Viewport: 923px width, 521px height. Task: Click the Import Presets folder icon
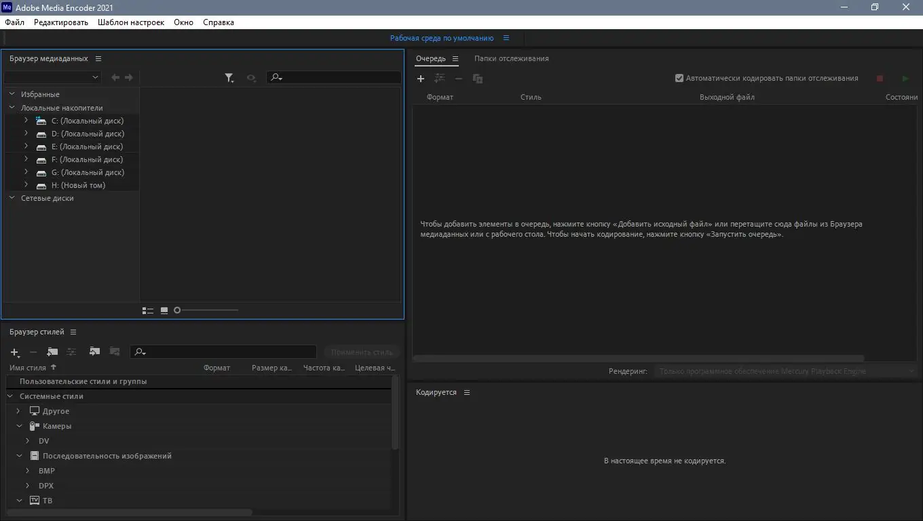[x=94, y=351]
